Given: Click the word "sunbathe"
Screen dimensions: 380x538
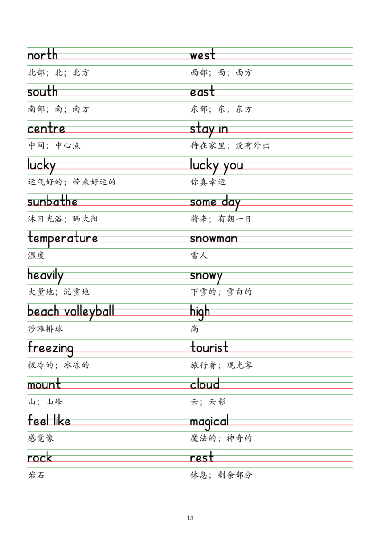Looking at the screenshot, I should point(53,202).
